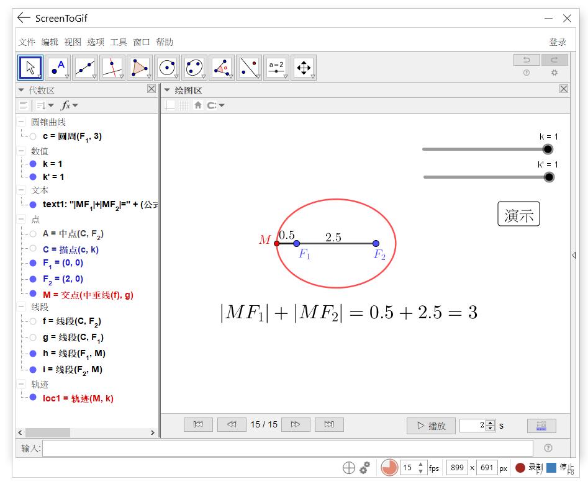This screenshot has width=588, height=487.
Task: Select the Ellipse conic tool
Action: coord(194,67)
